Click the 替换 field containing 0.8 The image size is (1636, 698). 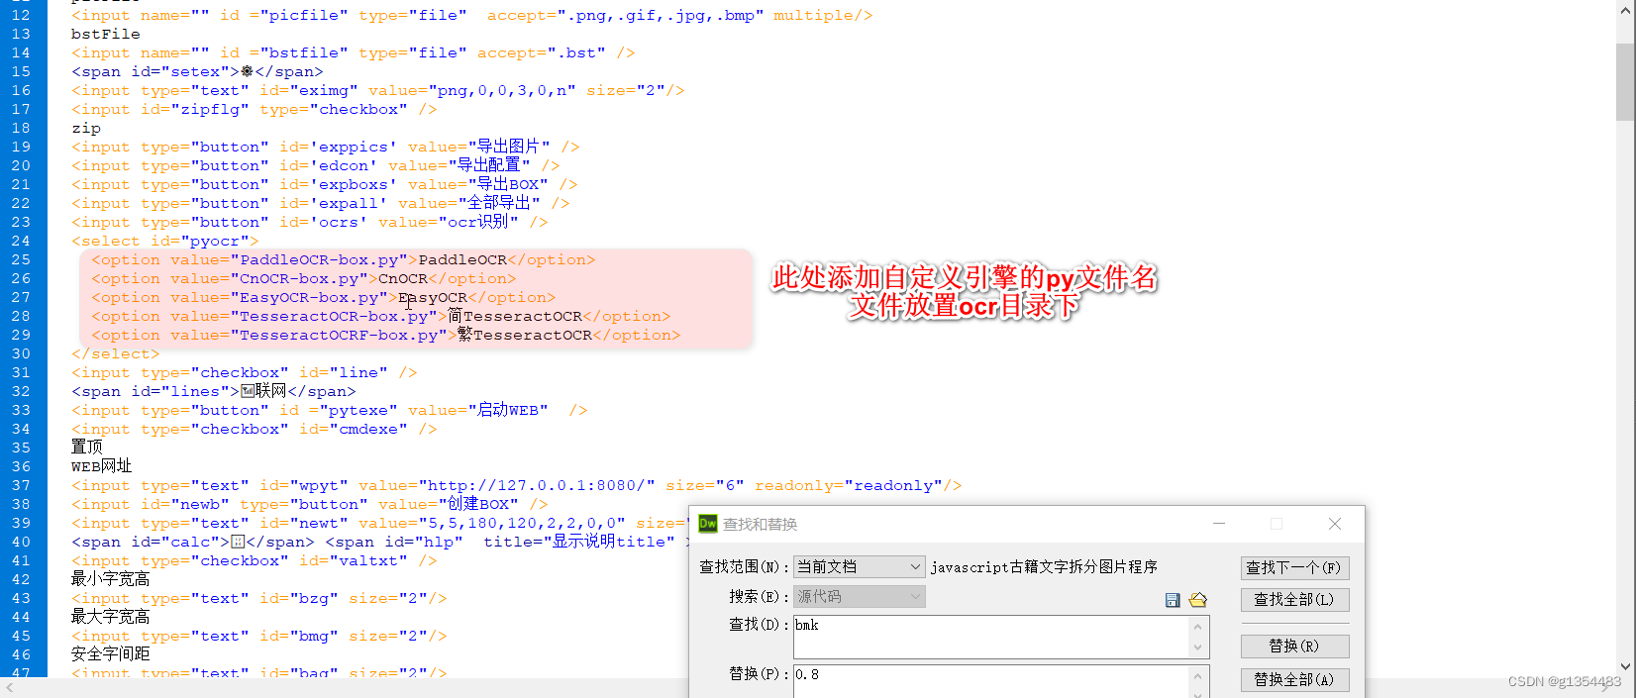(x=991, y=681)
